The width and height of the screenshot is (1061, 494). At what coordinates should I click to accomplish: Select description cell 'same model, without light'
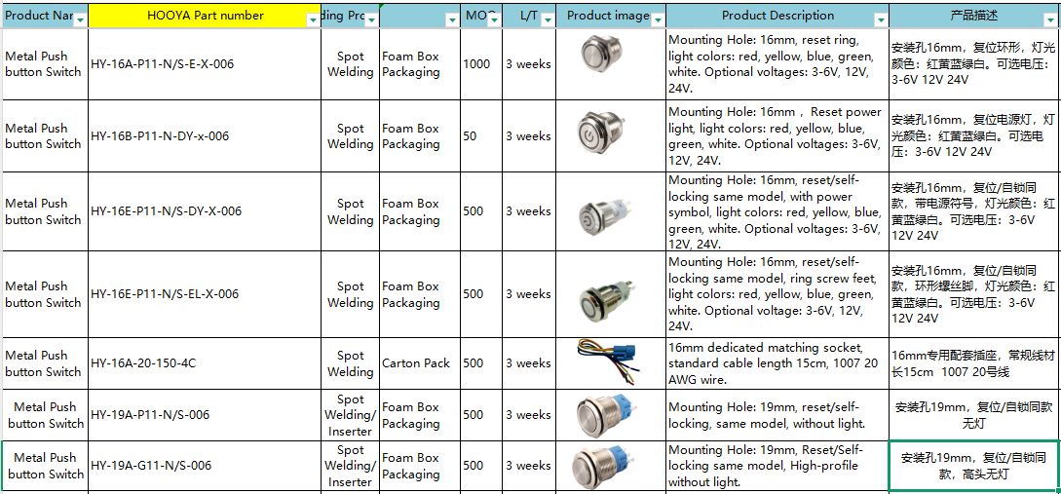pos(777,415)
